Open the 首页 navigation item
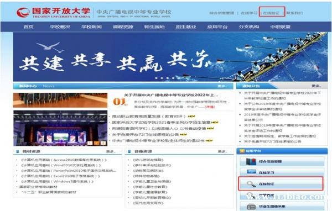This screenshot has width=332, height=211. pos(29,27)
